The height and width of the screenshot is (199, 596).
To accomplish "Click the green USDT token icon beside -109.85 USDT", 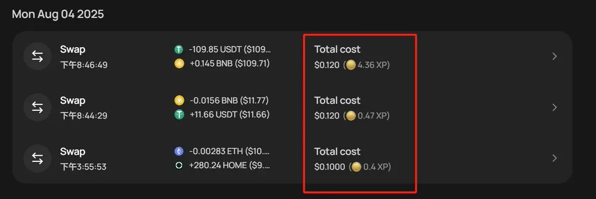I will (179, 50).
